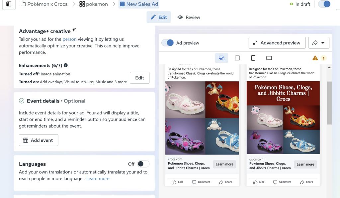The image size is (340, 198).
Task: Click the Add event button
Action: click(x=39, y=140)
